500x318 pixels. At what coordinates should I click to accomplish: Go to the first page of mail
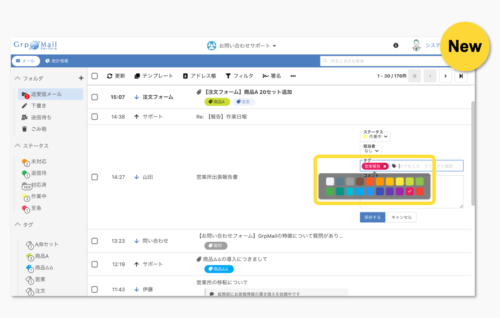coord(414,76)
